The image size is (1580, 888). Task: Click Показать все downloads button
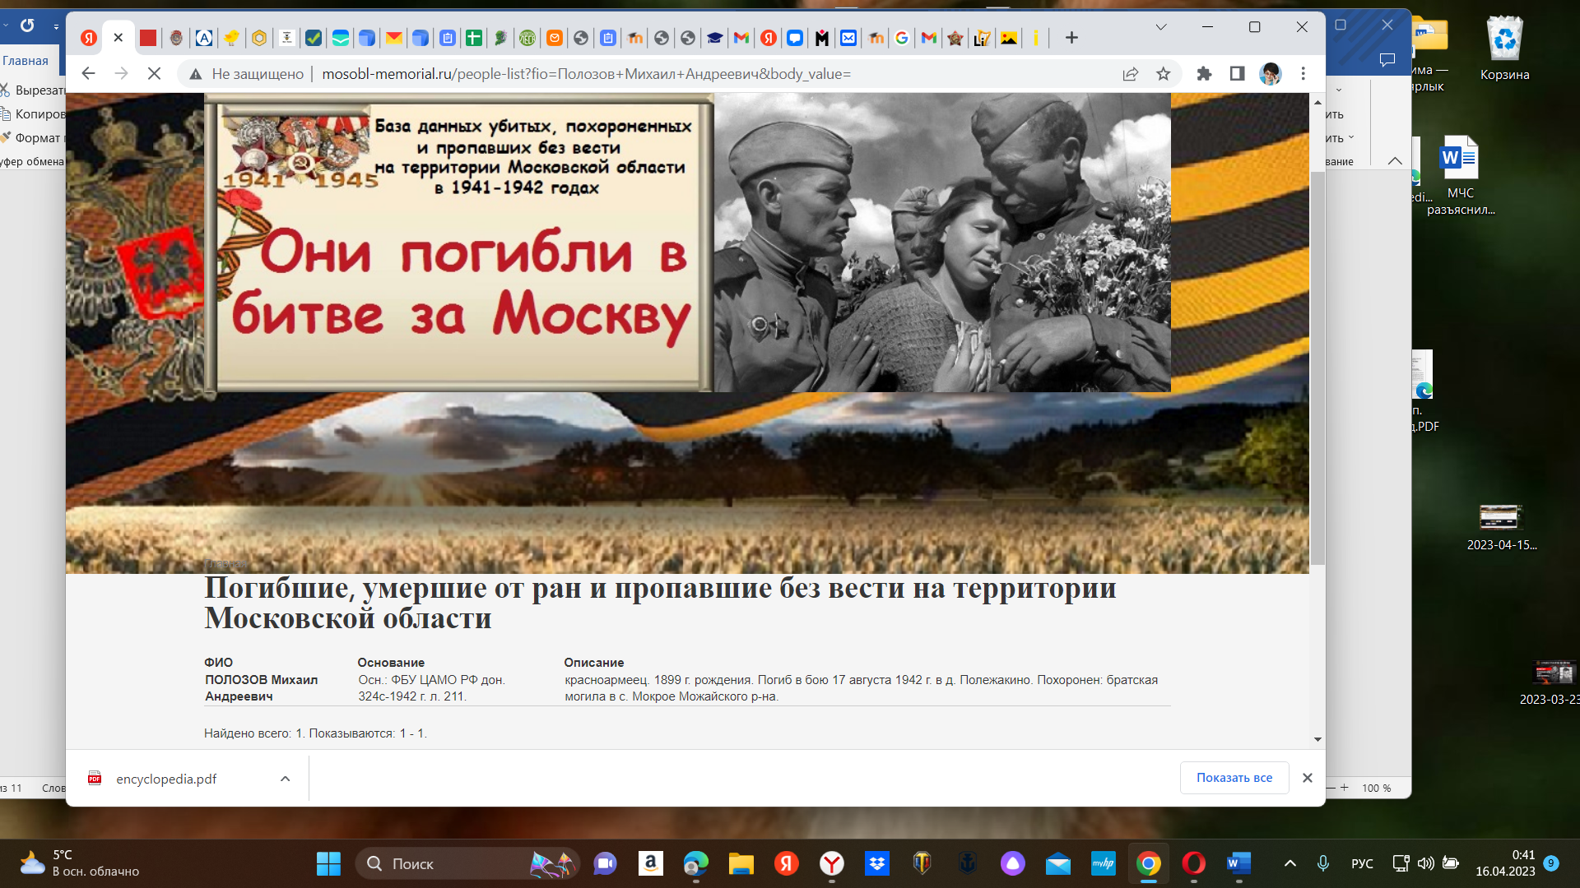(x=1234, y=778)
